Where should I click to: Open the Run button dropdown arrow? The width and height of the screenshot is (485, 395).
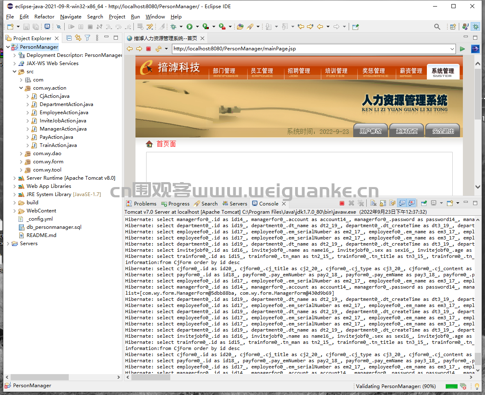click(x=197, y=27)
